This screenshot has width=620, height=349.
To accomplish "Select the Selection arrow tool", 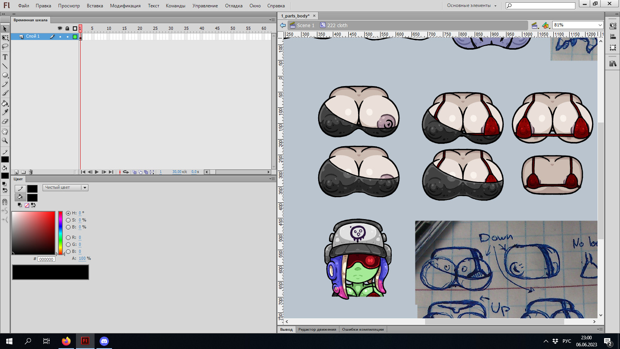I will (5, 29).
